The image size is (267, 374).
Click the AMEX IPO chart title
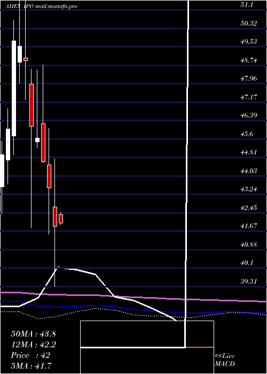pyautogui.click(x=20, y=6)
